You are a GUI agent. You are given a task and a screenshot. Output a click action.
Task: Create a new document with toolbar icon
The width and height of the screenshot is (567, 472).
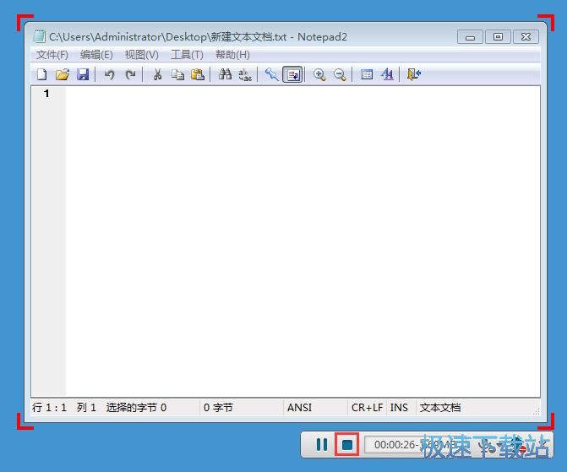pos(42,74)
